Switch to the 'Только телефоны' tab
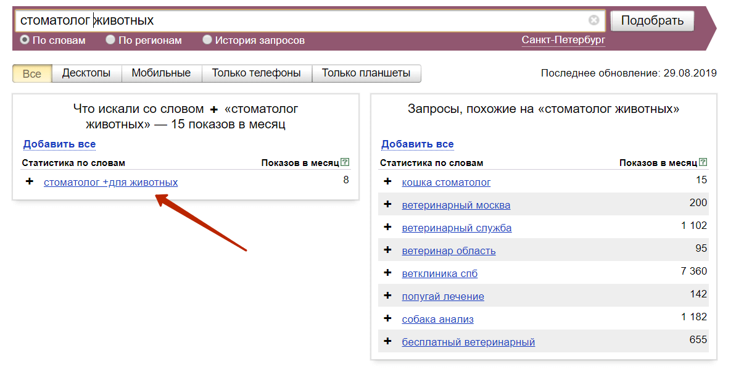Image resolution: width=736 pixels, height=369 pixels. pos(256,73)
